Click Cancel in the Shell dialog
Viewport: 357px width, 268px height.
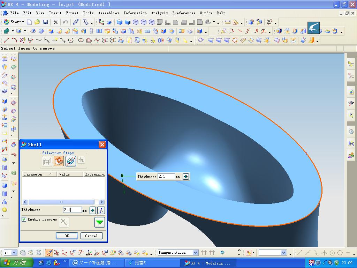point(91,236)
